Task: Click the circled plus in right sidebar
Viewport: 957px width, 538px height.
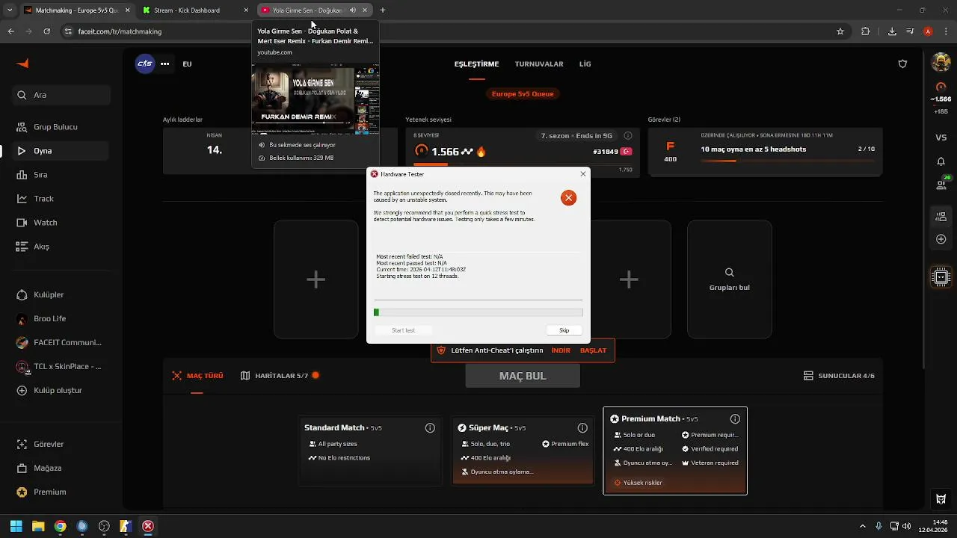Action: pyautogui.click(x=941, y=239)
